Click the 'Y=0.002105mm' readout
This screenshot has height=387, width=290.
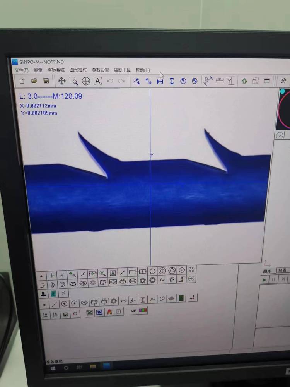coord(39,113)
